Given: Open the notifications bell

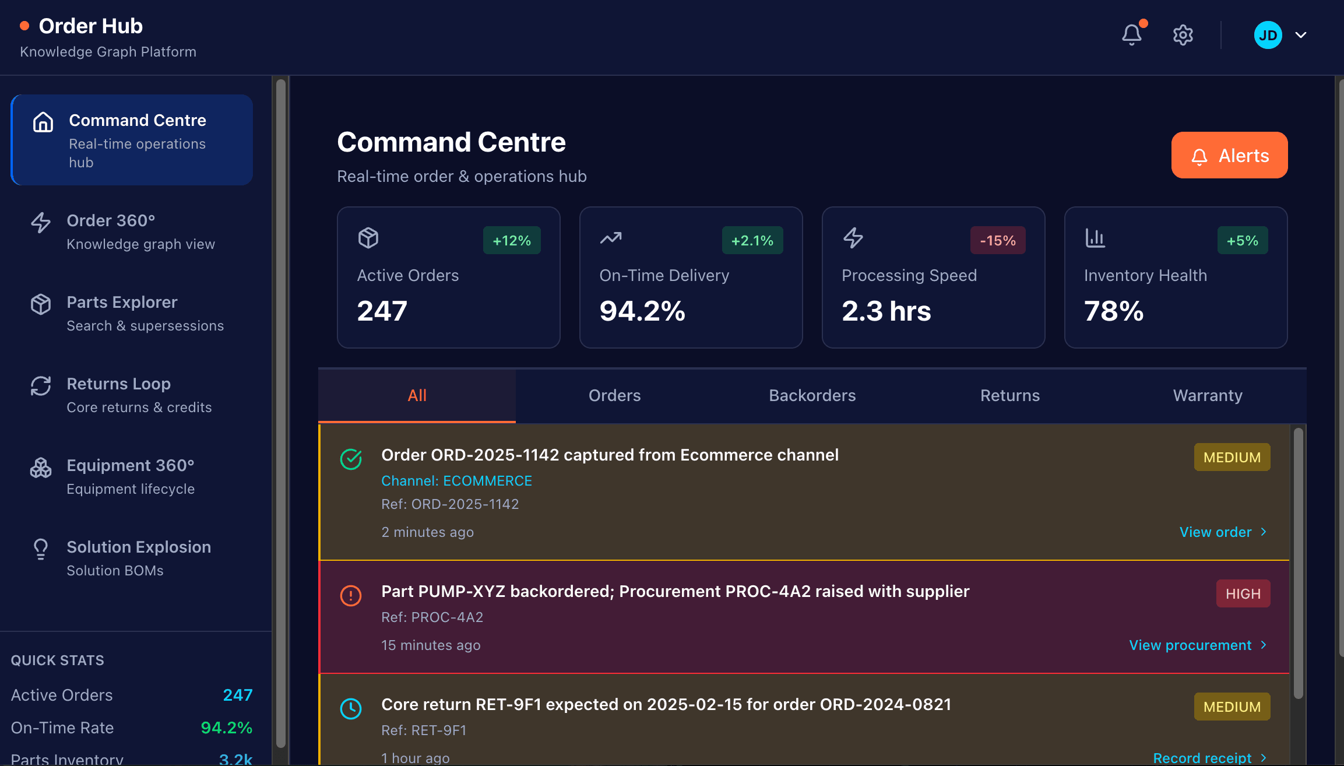Looking at the screenshot, I should click(1131, 35).
